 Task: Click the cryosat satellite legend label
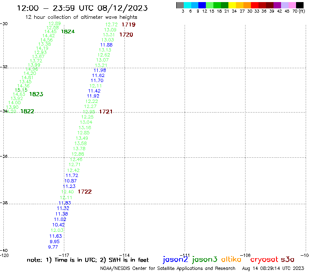264,260
